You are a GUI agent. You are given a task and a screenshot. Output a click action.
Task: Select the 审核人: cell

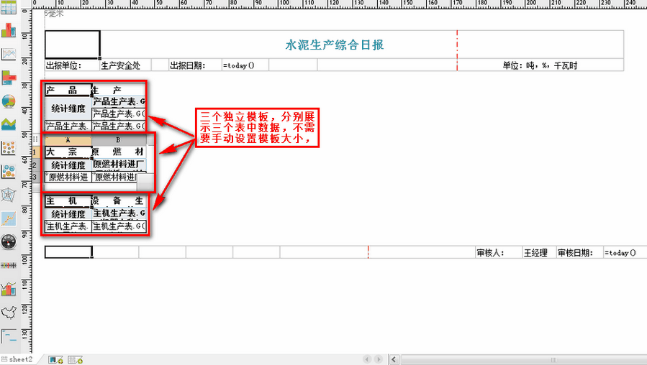[x=499, y=252]
